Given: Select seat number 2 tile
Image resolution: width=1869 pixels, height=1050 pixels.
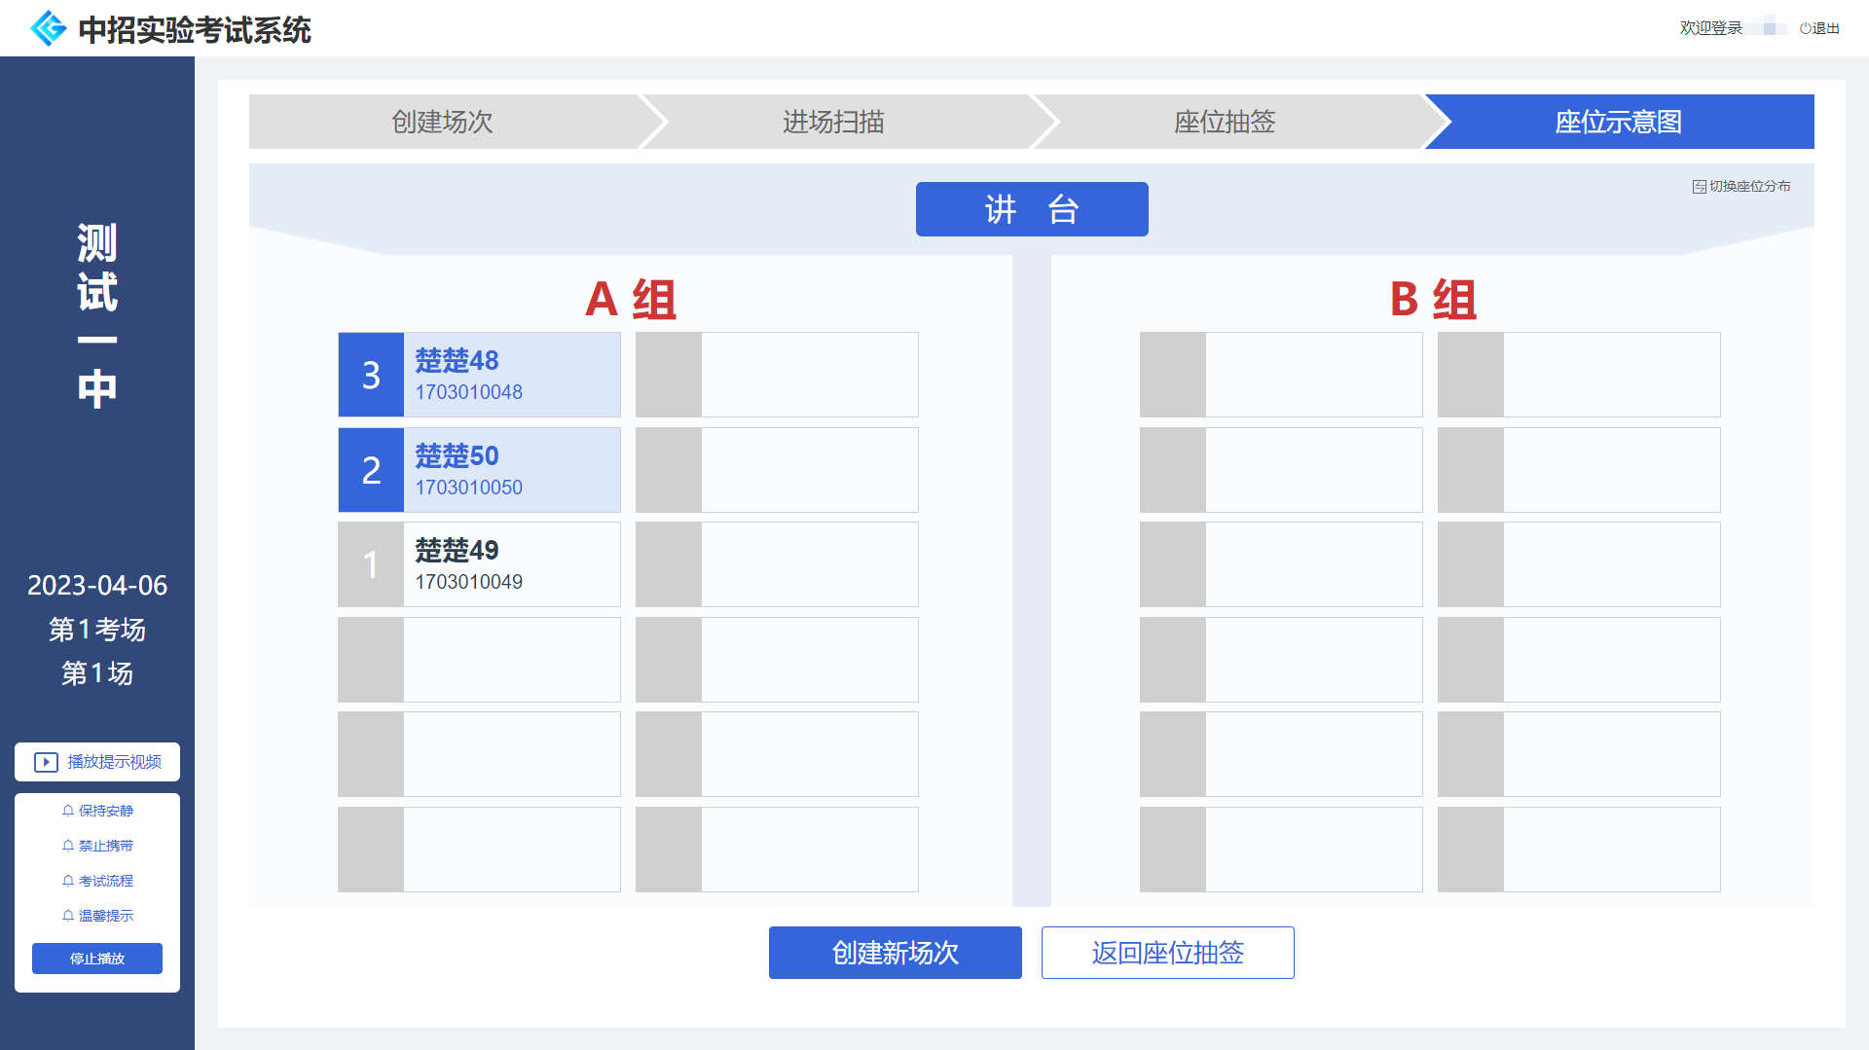Looking at the screenshot, I should pos(371,470).
